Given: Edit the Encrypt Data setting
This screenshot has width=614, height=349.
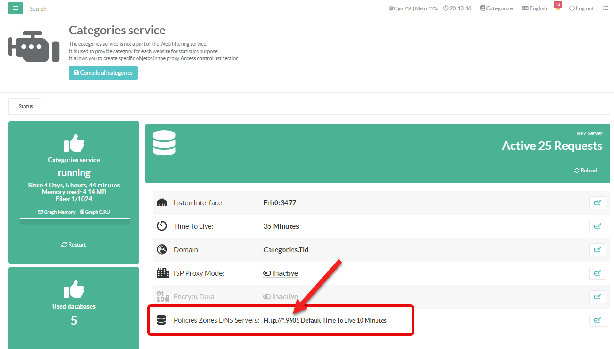Looking at the screenshot, I should click(x=597, y=297).
